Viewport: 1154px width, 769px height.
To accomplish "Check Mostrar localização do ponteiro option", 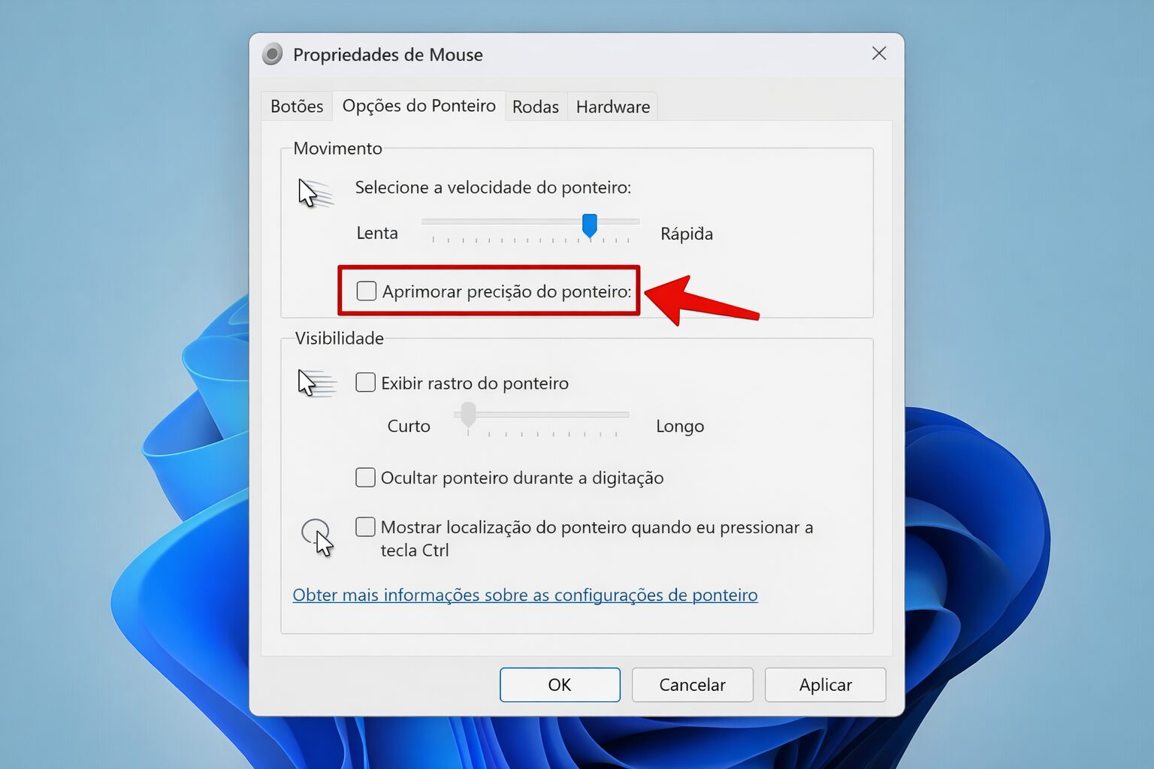I will coord(365,526).
